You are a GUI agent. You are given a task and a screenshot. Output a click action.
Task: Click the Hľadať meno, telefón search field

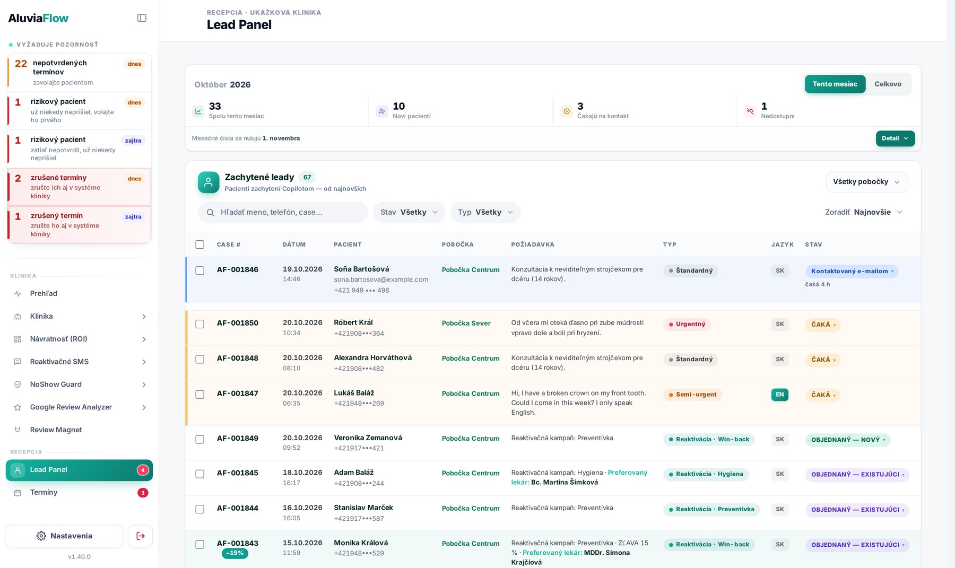point(283,213)
